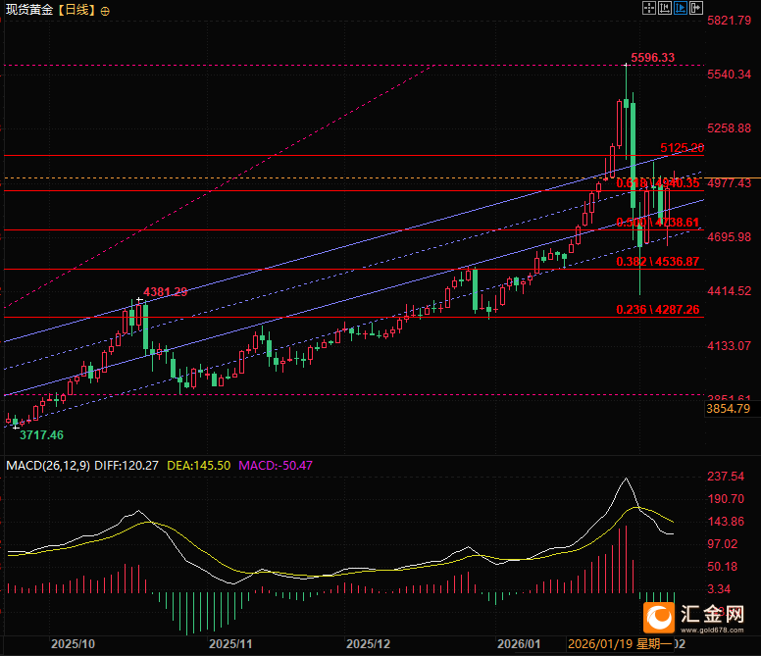Viewport: 761px width, 656px height.
Task: Click the 3.34 MACD axis value
Action: [719, 589]
